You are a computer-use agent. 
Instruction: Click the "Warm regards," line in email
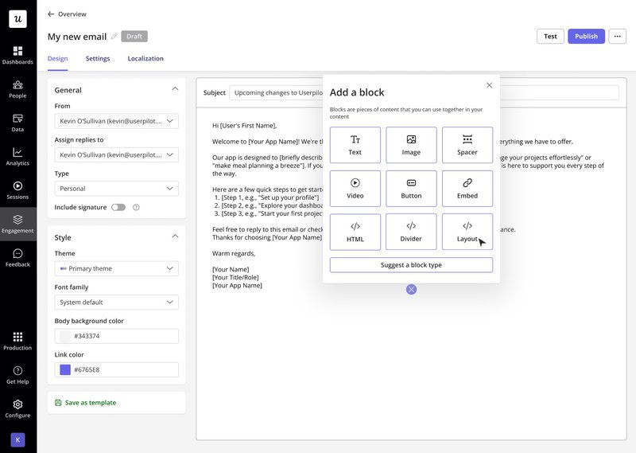click(x=234, y=253)
